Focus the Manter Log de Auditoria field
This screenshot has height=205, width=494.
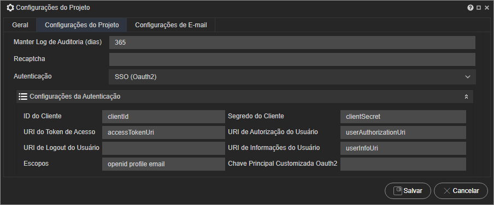pos(292,43)
